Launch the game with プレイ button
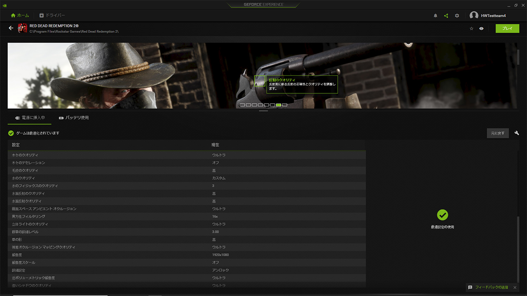The height and width of the screenshot is (296, 527). click(x=508, y=28)
